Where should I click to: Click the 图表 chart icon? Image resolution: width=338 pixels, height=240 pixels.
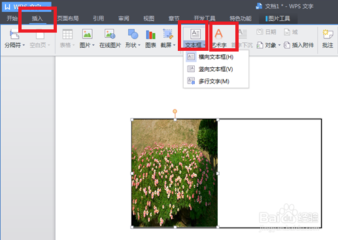(x=150, y=35)
